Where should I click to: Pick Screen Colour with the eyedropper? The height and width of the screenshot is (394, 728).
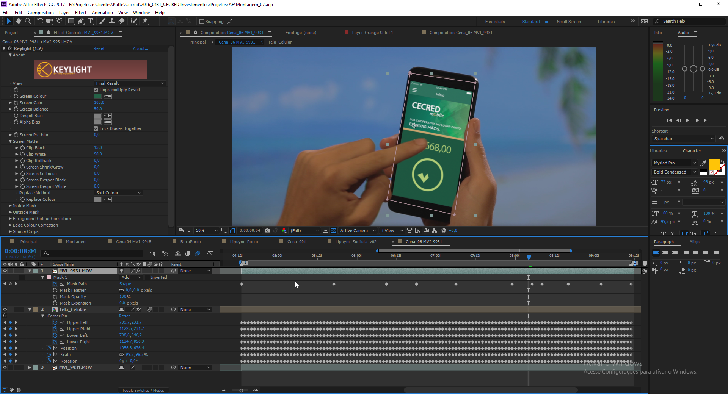point(108,96)
